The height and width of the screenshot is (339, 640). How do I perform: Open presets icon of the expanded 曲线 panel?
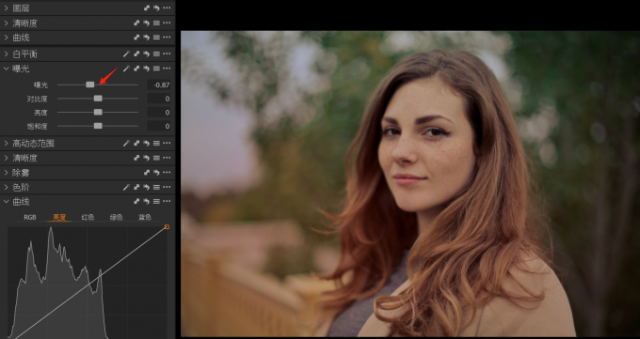click(x=156, y=201)
